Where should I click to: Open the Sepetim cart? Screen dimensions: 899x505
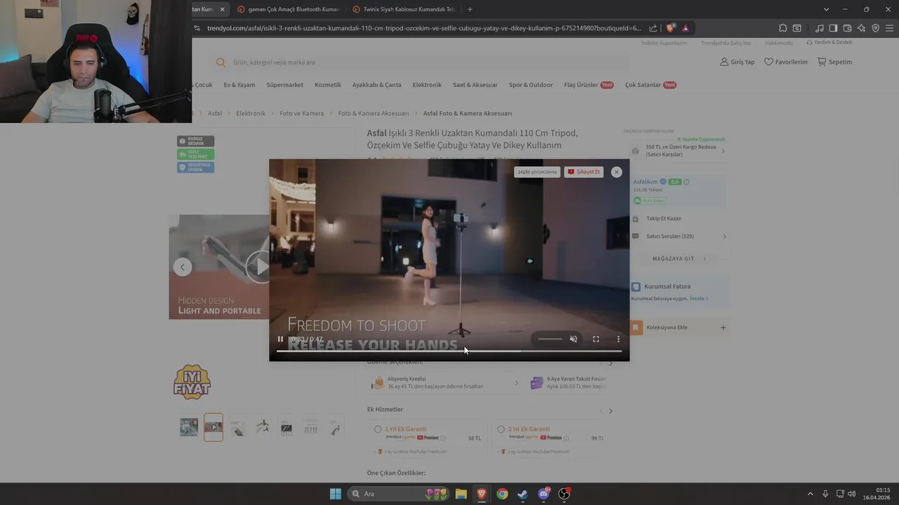pyautogui.click(x=834, y=62)
